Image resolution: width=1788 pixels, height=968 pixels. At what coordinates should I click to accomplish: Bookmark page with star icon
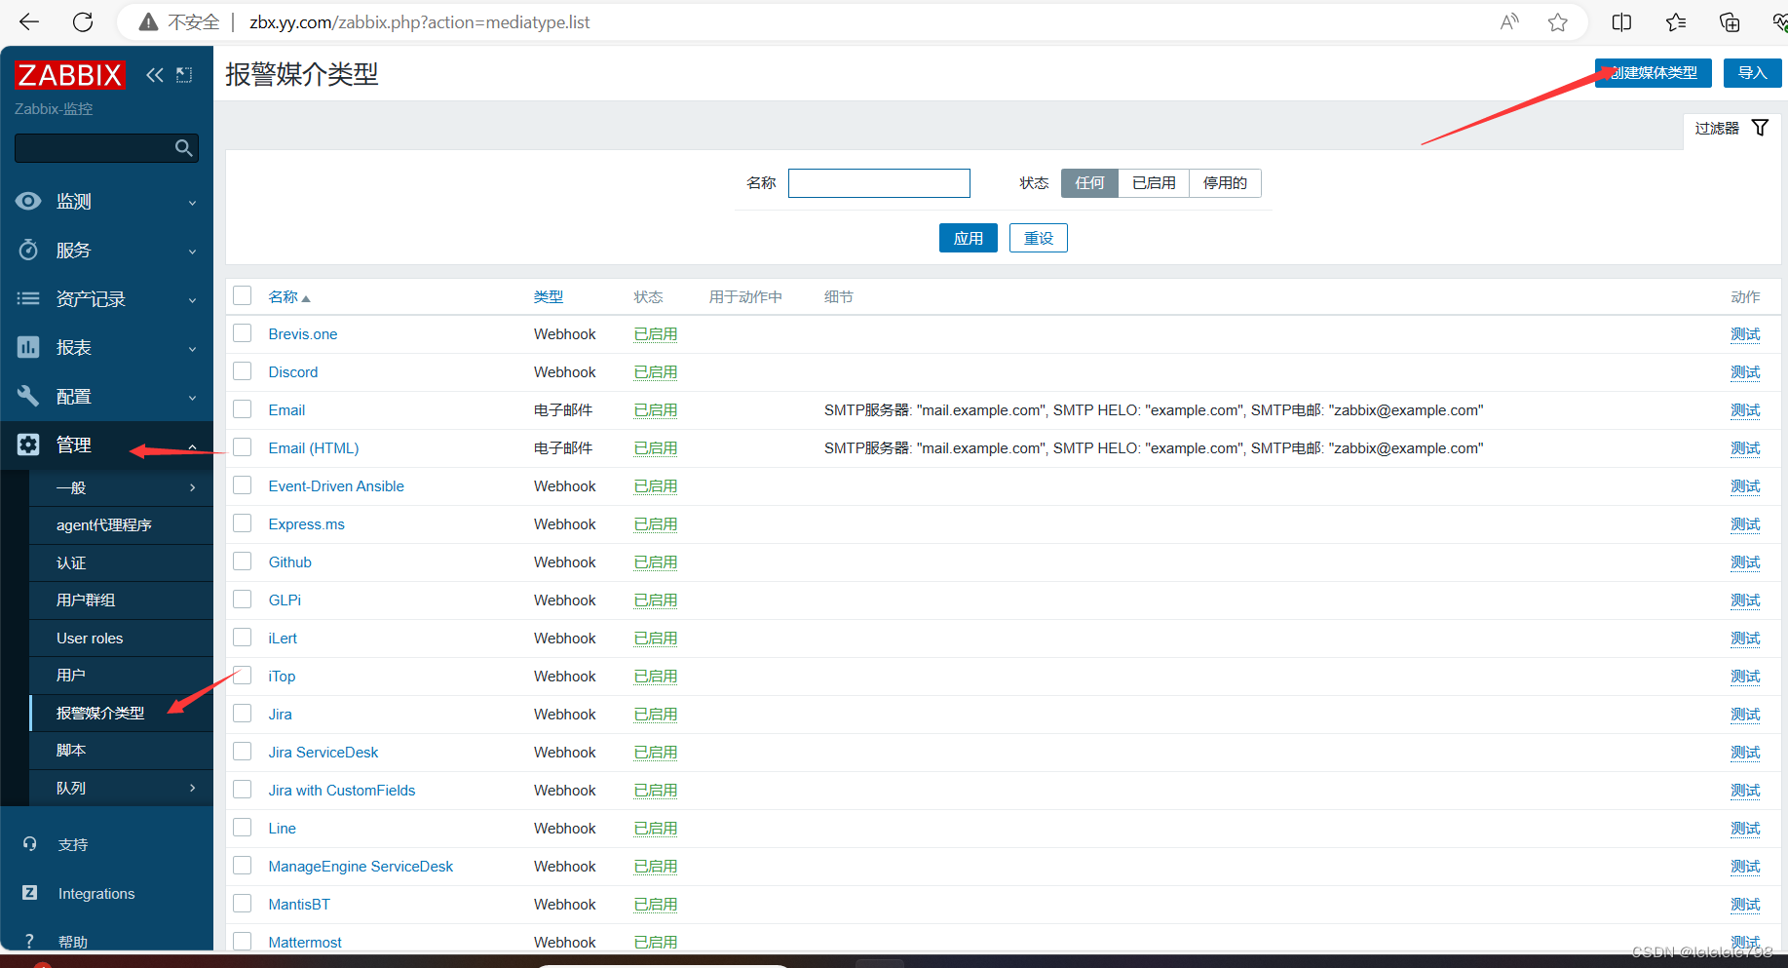pyautogui.click(x=1558, y=21)
